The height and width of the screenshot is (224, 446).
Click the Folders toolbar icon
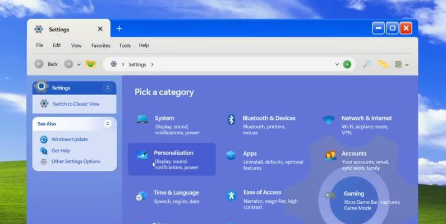[383, 64]
